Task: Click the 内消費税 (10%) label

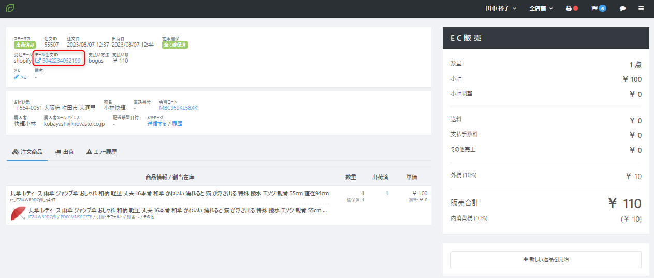Action: coord(469,218)
